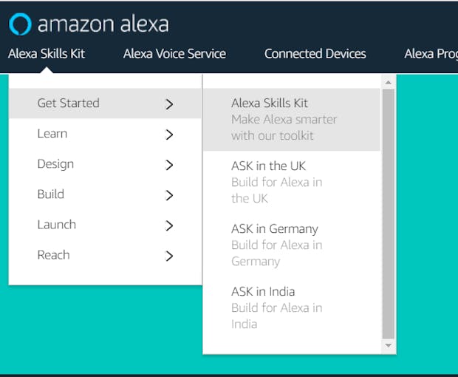Click the chevron next to Launch

pos(169,225)
